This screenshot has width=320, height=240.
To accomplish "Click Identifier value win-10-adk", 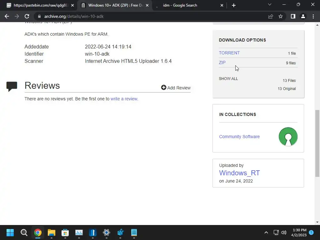I will (97, 54).
